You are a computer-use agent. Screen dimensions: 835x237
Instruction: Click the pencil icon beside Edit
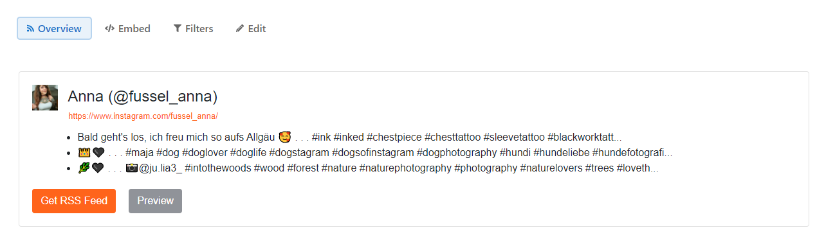(240, 29)
